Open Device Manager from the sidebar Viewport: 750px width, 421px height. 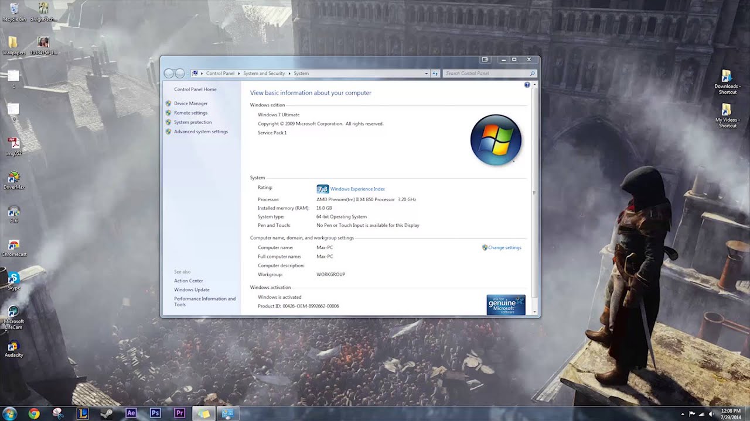tap(190, 103)
